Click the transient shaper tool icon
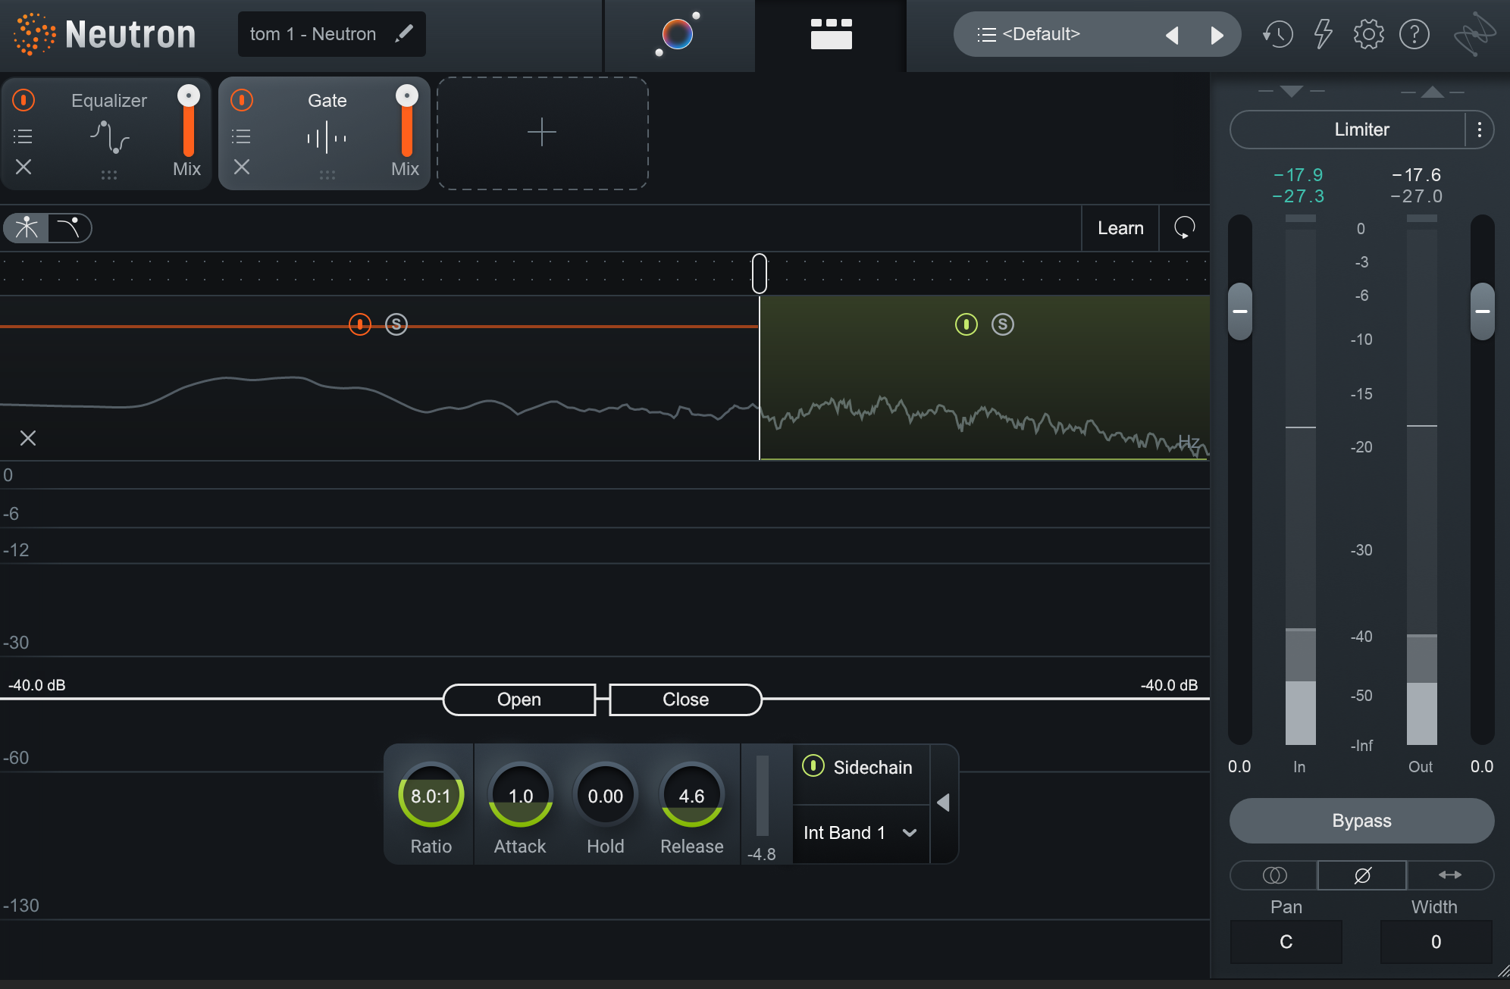Viewport: 1510px width, 989px height. point(68,230)
